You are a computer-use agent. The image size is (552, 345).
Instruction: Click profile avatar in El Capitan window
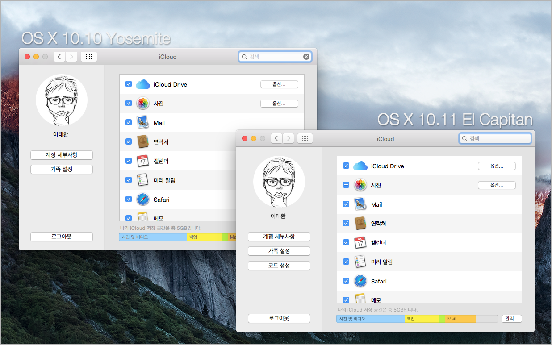coord(279,182)
